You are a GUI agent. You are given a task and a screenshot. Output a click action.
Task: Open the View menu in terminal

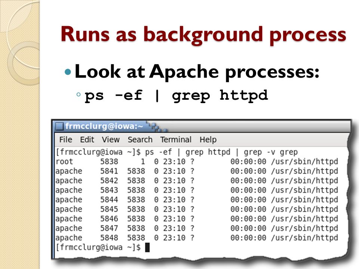pyautogui.click(x=111, y=139)
